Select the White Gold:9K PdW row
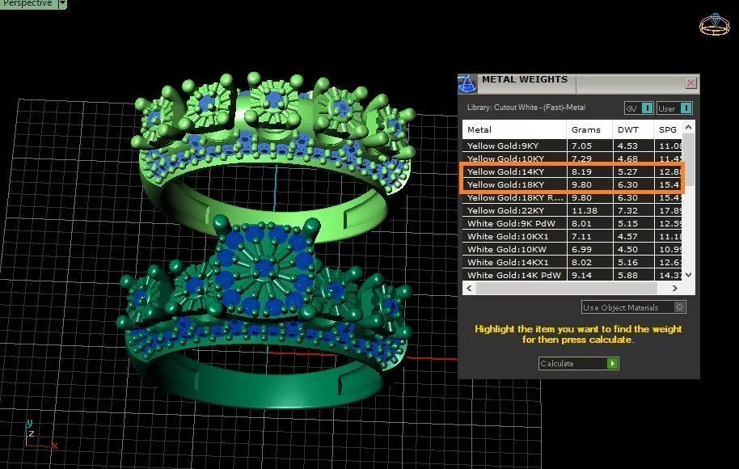Screen dimensions: 739x469 coord(572,223)
